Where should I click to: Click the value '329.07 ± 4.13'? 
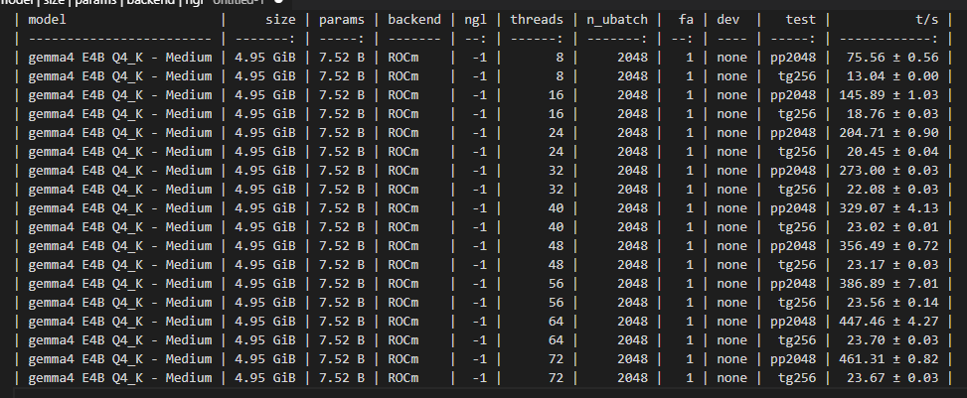[x=888, y=208]
